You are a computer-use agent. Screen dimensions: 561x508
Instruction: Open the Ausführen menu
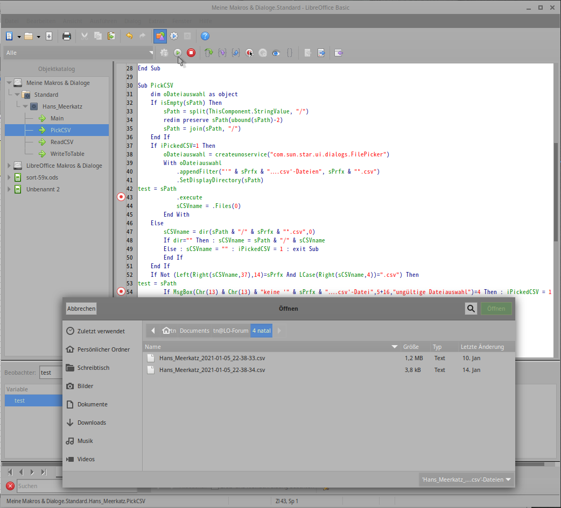103,21
